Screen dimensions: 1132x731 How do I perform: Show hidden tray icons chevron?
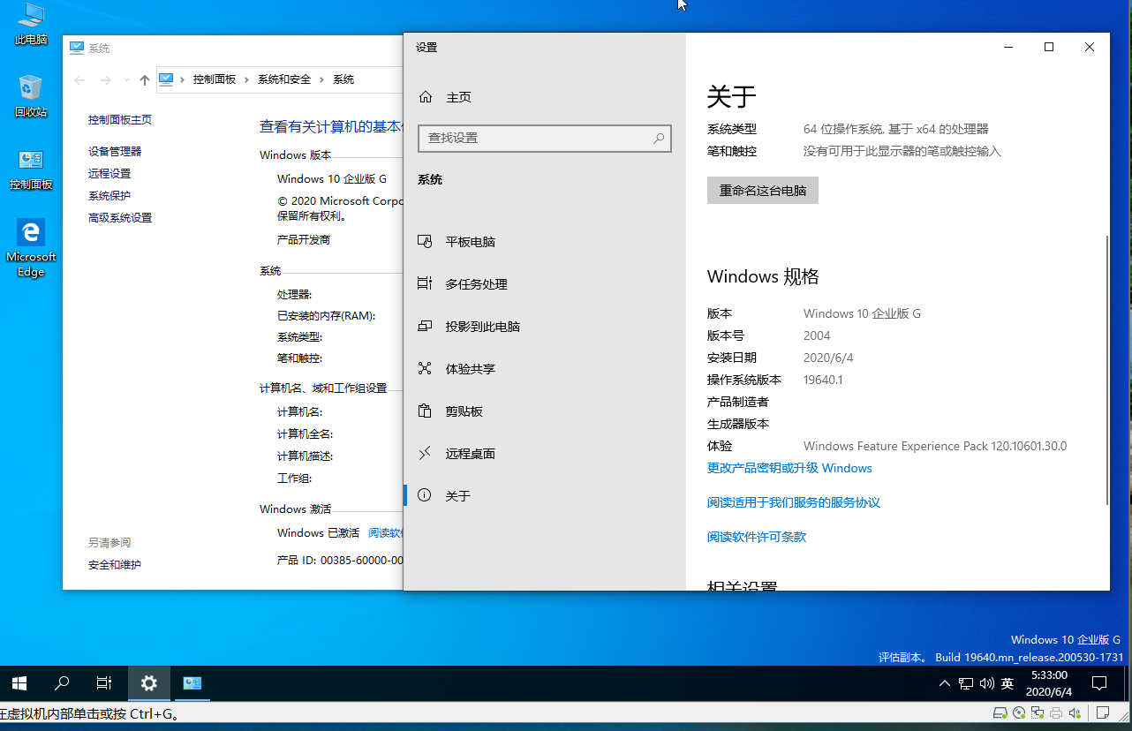[x=945, y=683]
